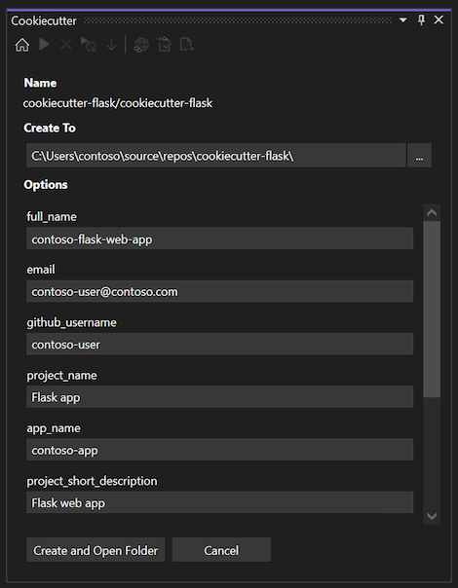Click the clipboard checkmark toolbar icon
The height and width of the screenshot is (588, 458).
tap(165, 45)
